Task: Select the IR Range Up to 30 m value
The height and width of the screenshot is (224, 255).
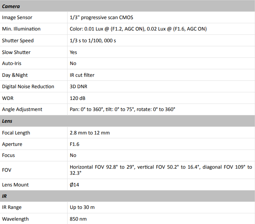Action: click(x=82, y=207)
